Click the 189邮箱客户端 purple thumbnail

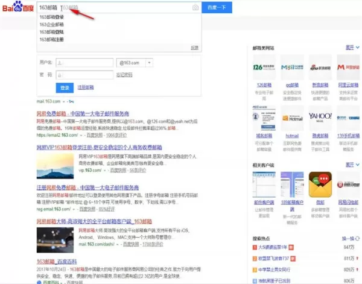tap(292, 185)
